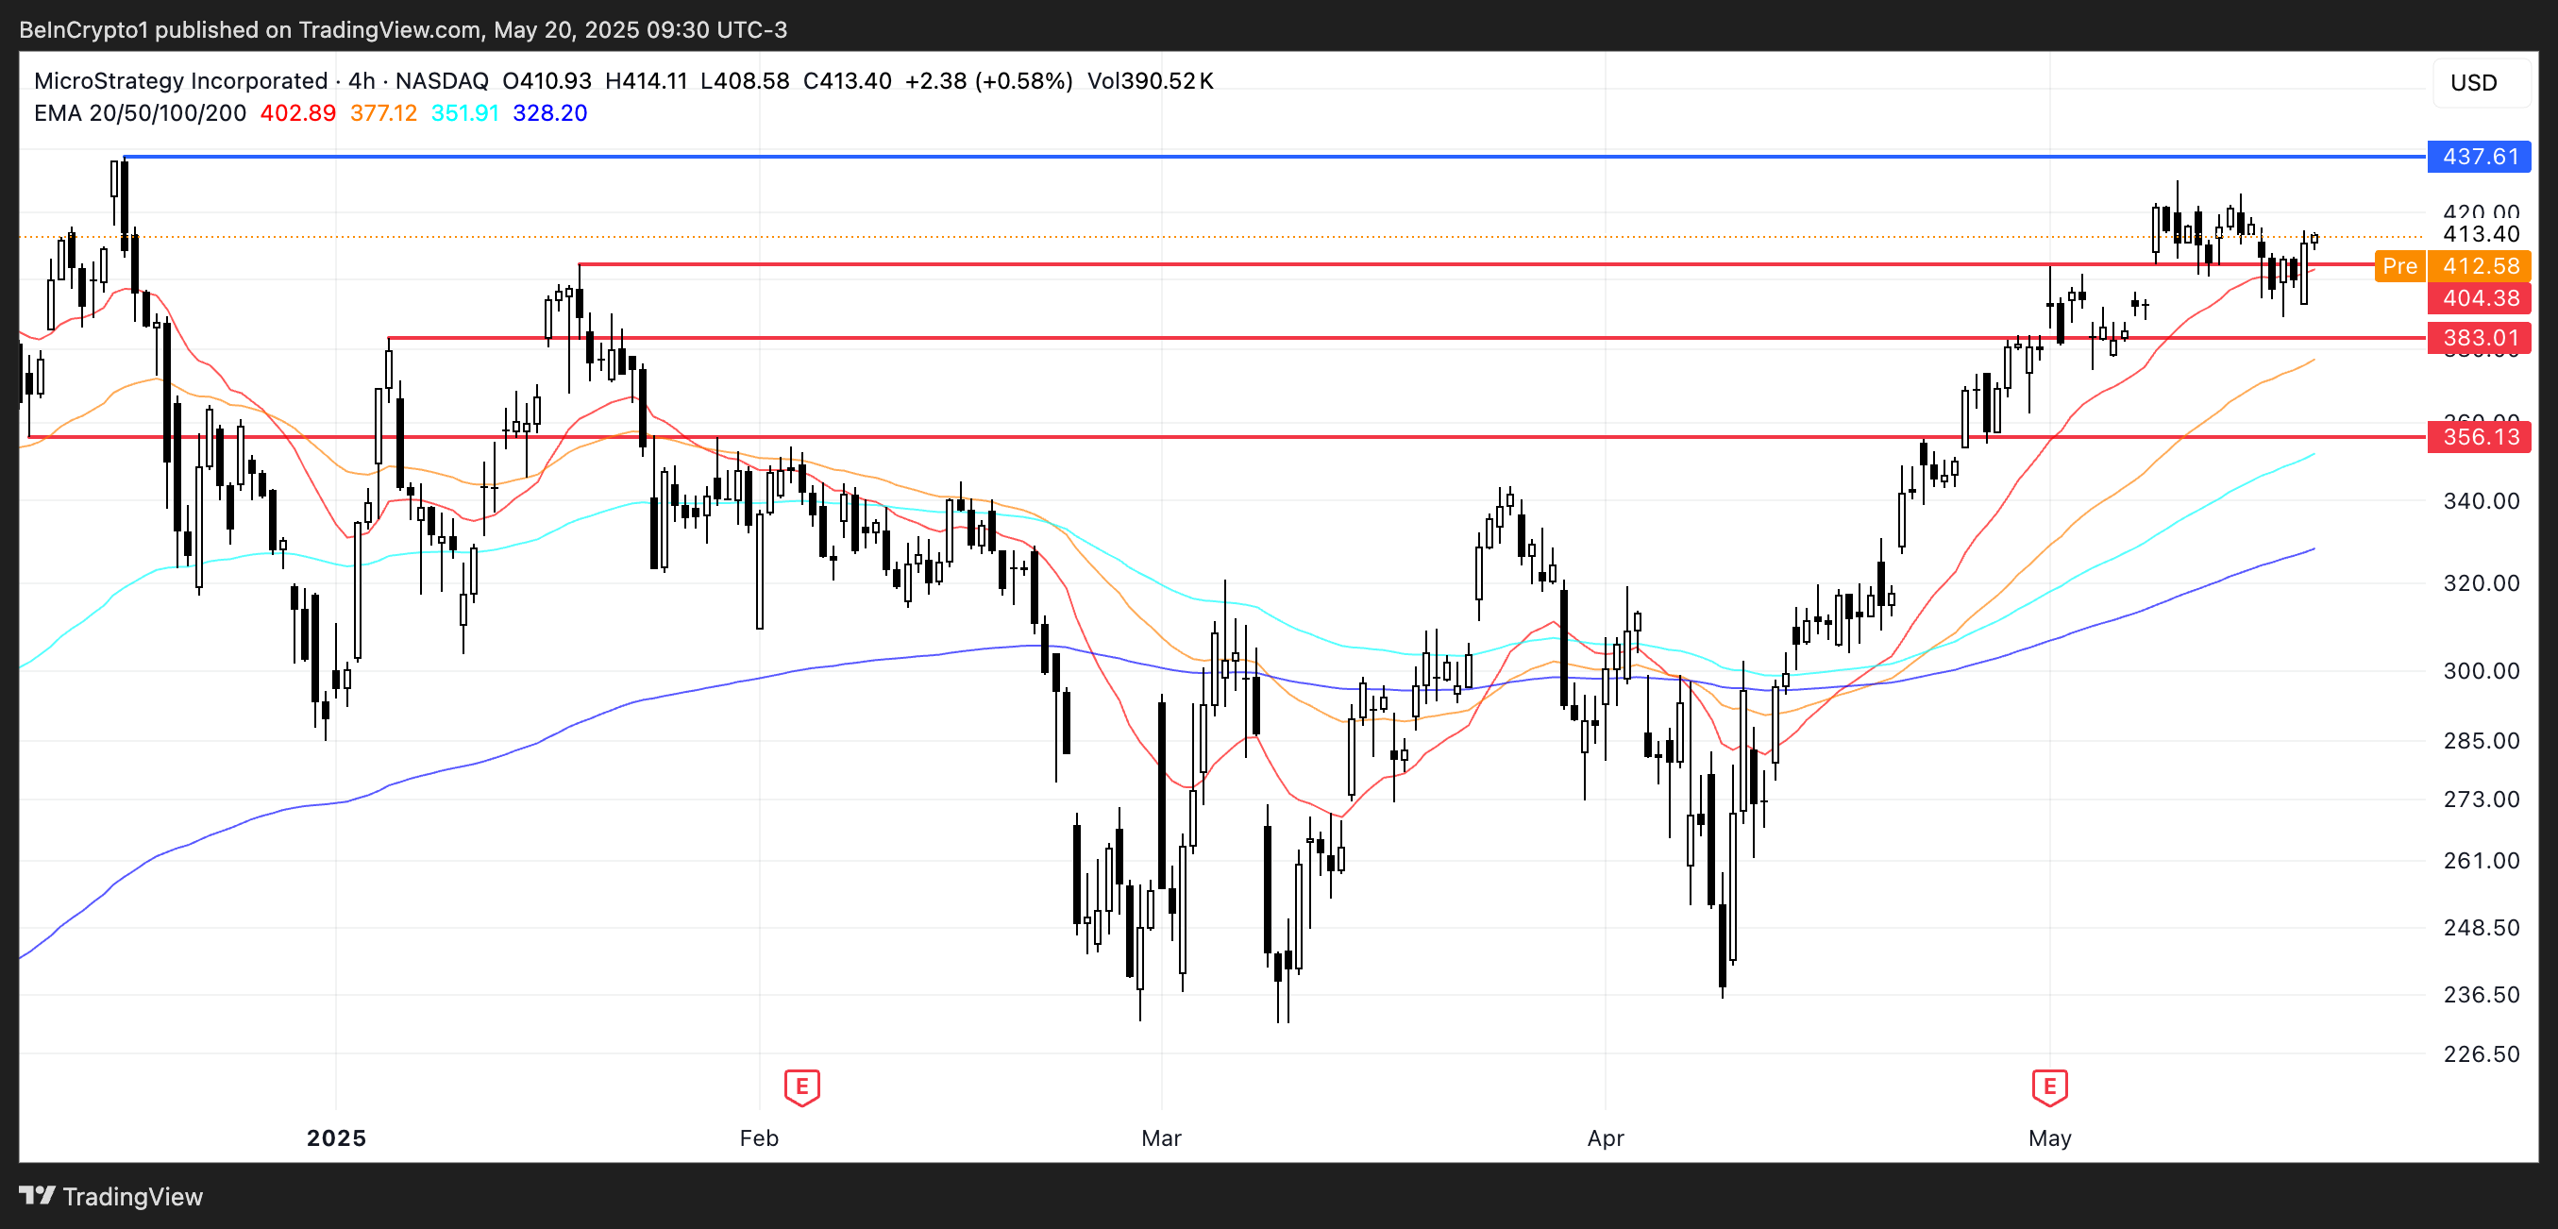The image size is (2558, 1229).
Task: Open the earnings marker below February
Action: pos(801,1088)
